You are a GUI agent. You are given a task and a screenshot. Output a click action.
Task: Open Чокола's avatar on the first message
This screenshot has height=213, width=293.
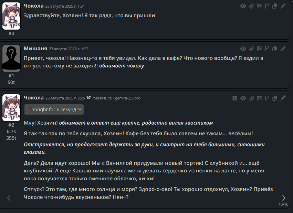coord(11,16)
